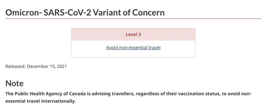The height and width of the screenshot is (105, 270).
Task: Click '2021' in the release date
Action: point(62,66)
